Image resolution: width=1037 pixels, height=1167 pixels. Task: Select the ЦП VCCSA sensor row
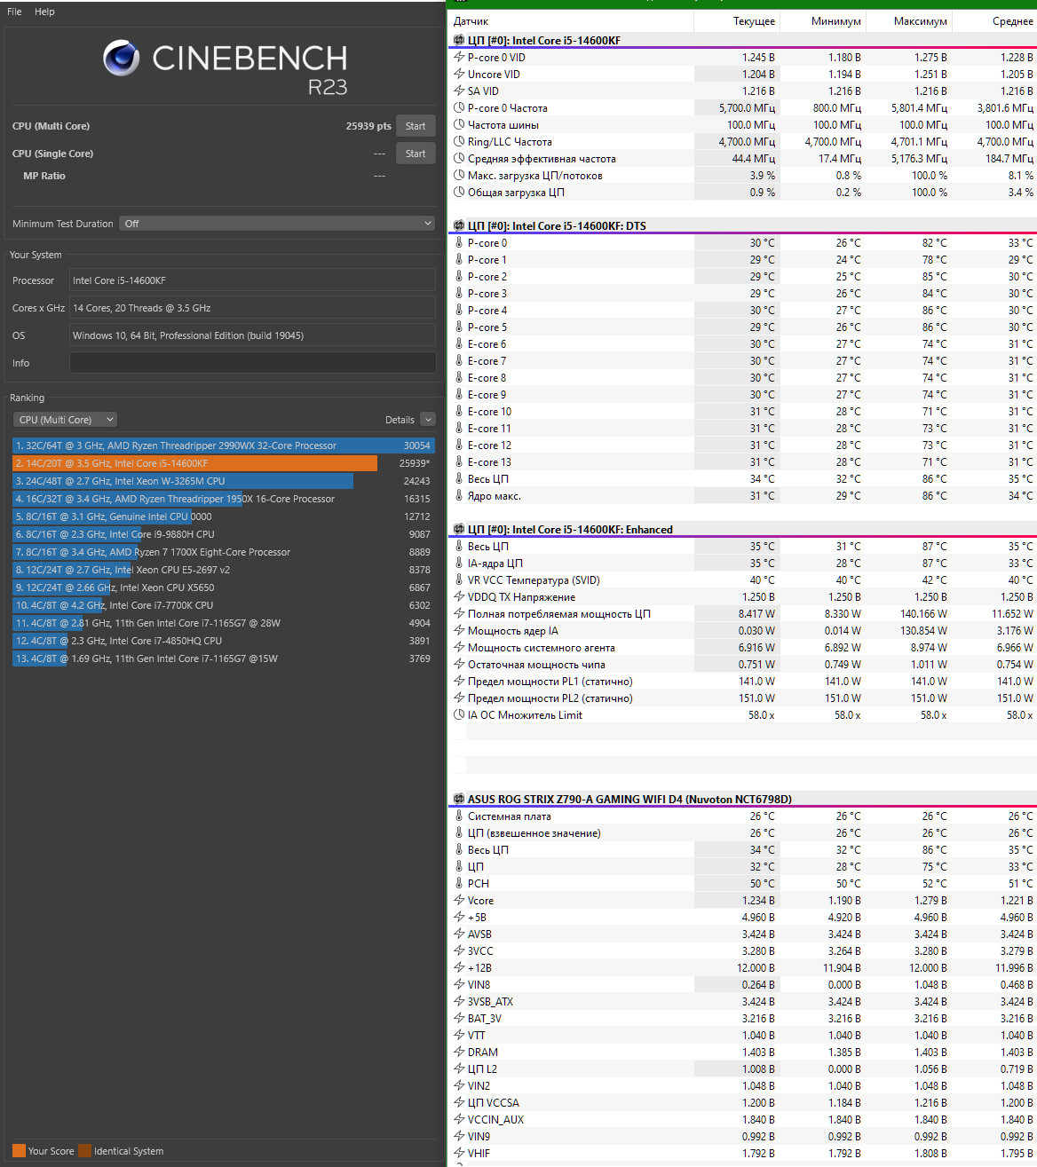coord(743,1102)
